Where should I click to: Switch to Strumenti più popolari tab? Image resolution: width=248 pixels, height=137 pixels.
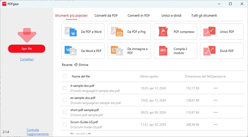pyautogui.click(x=71, y=16)
